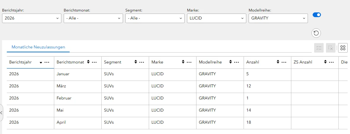Click Anzahl value 14 in Mai row
The width and height of the screenshot is (350, 134).
tap(249, 110)
